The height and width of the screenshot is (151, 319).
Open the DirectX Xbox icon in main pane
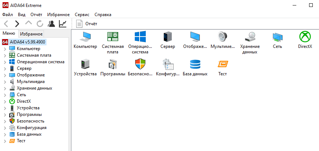click(305, 37)
